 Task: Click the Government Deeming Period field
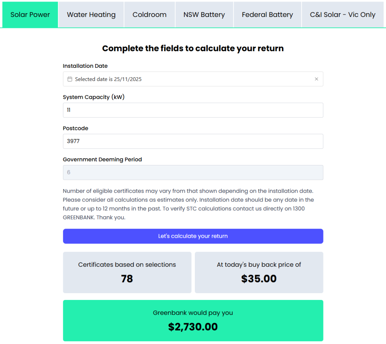(193, 173)
